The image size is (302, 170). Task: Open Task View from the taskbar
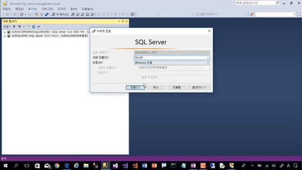point(27,166)
